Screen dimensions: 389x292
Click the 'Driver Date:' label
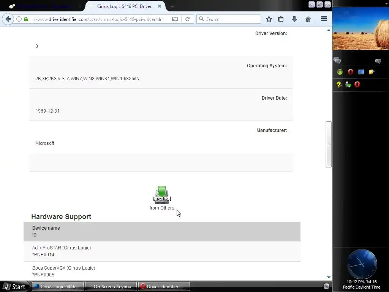click(274, 98)
